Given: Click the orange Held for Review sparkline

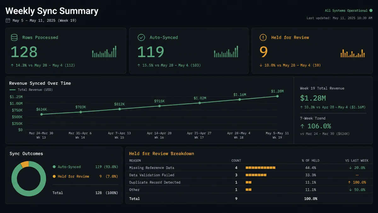Looking at the screenshot, I should [x=352, y=53].
